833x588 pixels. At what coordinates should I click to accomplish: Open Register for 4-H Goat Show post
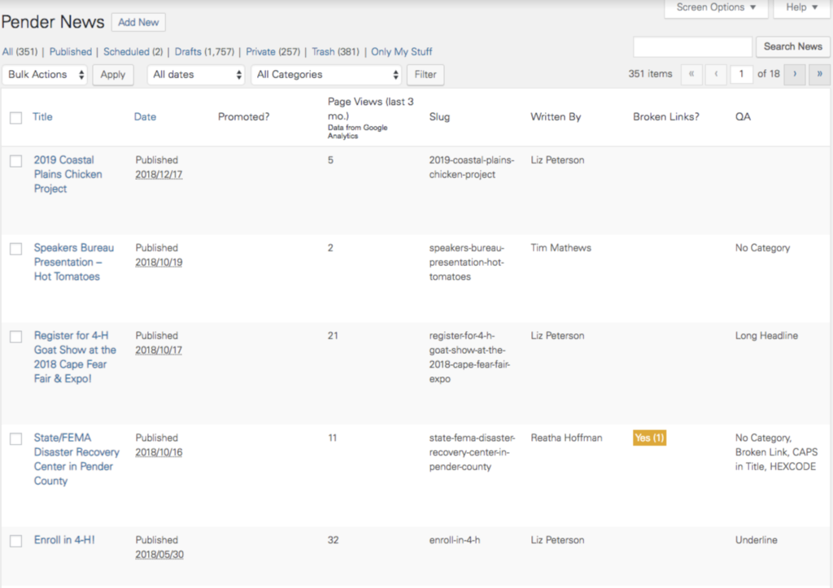[75, 357]
